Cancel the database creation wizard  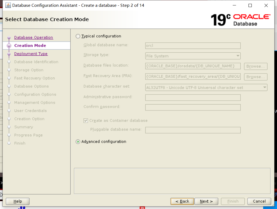coord(259,201)
